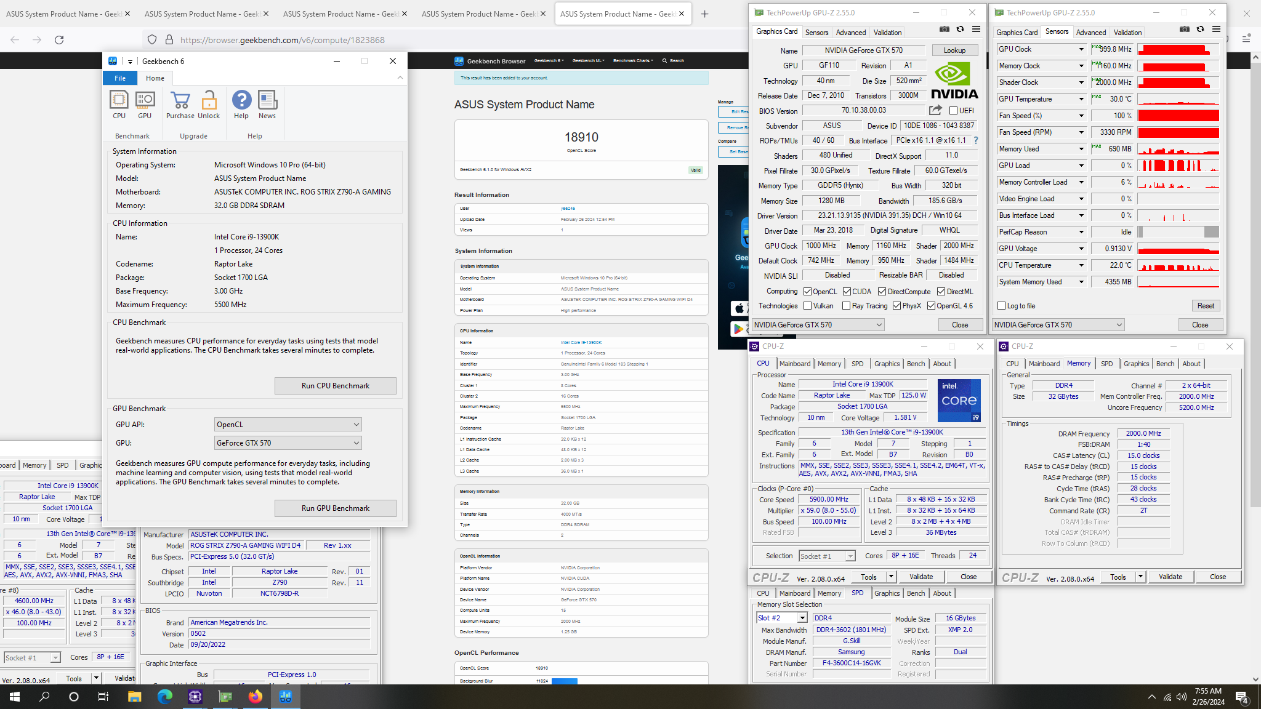The image size is (1261, 709).
Task: Open GPU Clock sensor dropdown
Action: 1081,49
